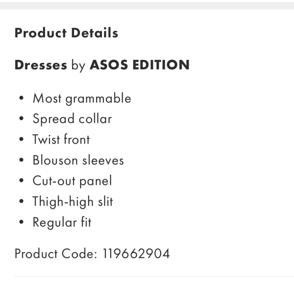Click the bullet point beside Twist front
This screenshot has width=294, height=294.
pos(21,140)
